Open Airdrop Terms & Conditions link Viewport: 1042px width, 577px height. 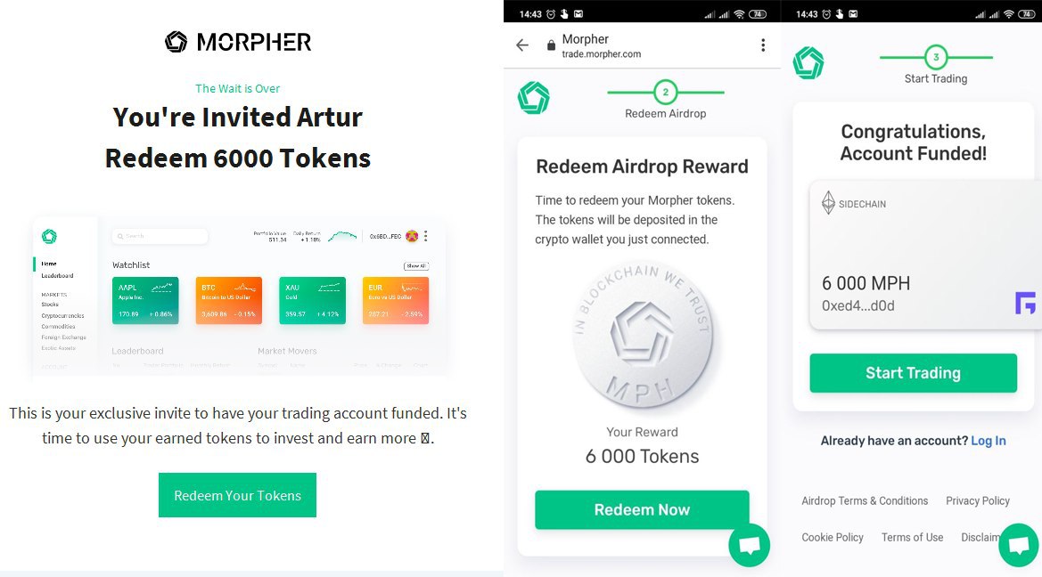point(865,500)
